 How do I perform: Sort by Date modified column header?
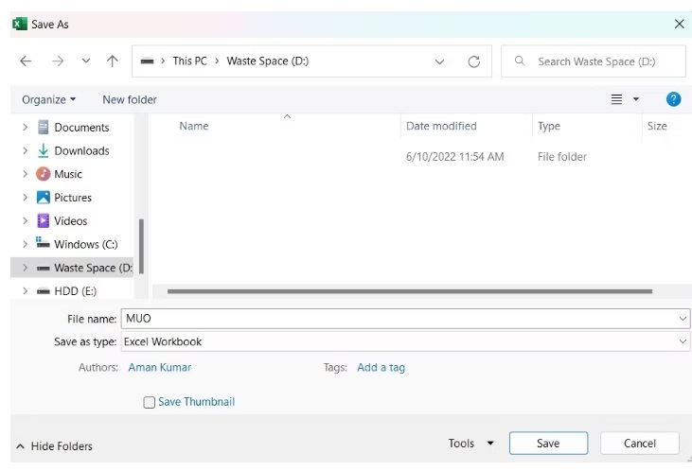pos(441,126)
